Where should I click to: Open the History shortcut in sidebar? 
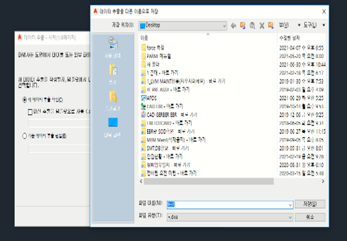click(x=113, y=47)
